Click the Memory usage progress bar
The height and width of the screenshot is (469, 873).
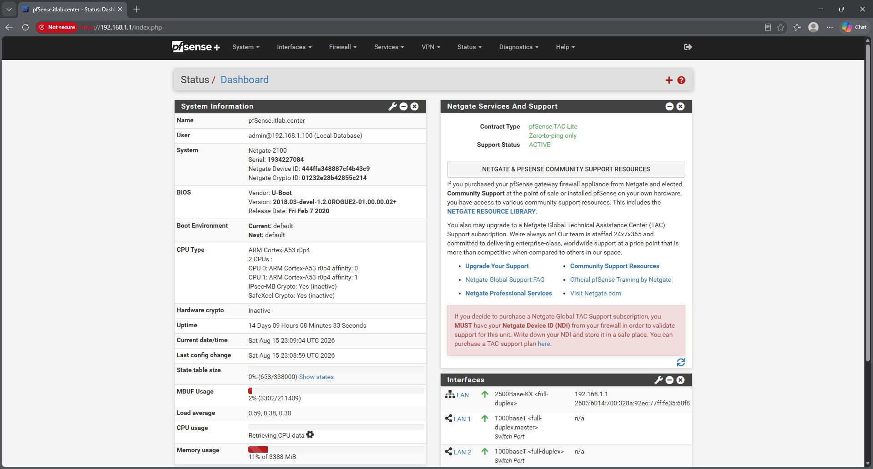(336, 449)
